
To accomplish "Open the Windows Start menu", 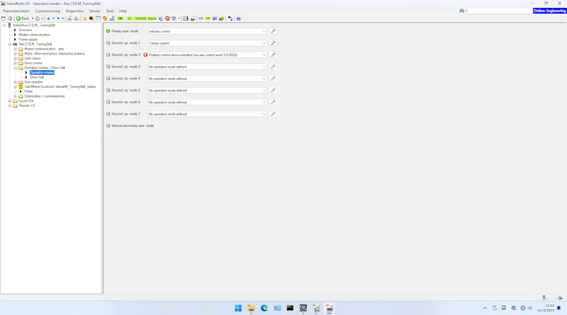I will point(238,308).
